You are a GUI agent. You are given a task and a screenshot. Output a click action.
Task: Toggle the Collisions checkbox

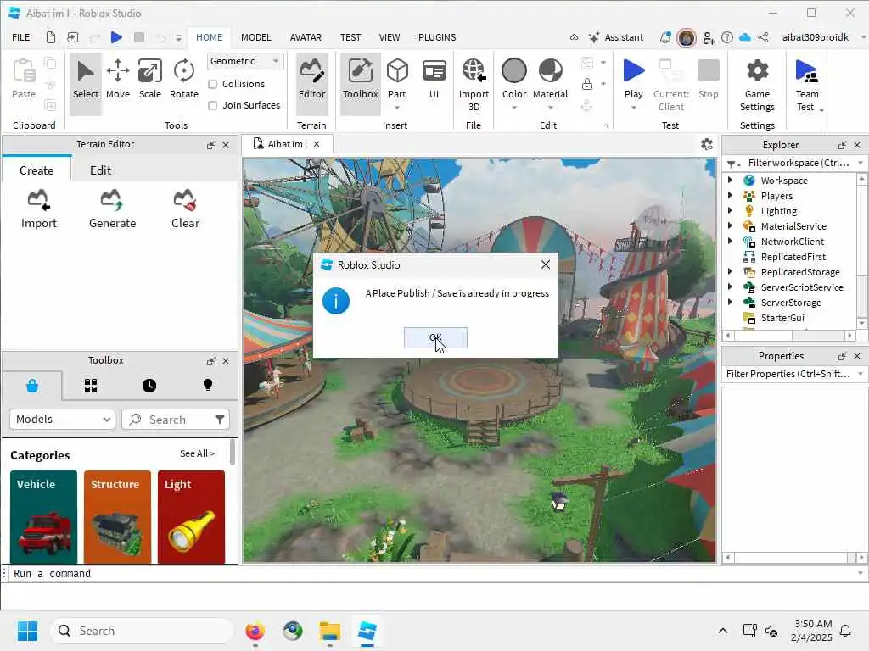212,84
